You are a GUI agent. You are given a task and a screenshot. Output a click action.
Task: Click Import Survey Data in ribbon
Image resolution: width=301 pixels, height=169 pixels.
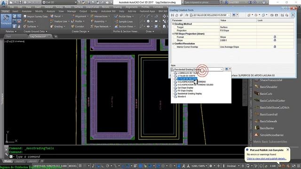tap(36, 16)
